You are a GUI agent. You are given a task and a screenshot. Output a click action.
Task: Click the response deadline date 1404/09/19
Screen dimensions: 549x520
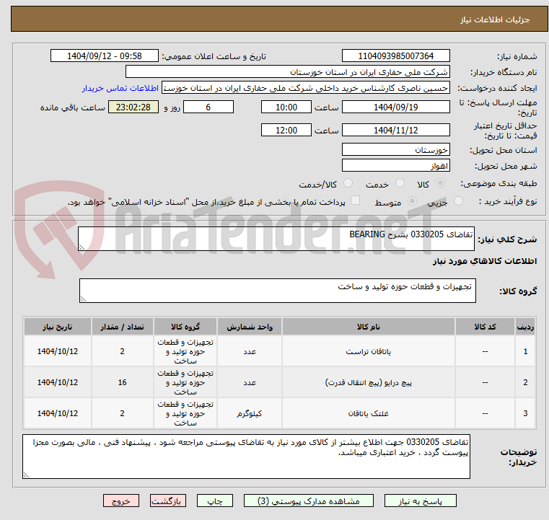point(395,107)
